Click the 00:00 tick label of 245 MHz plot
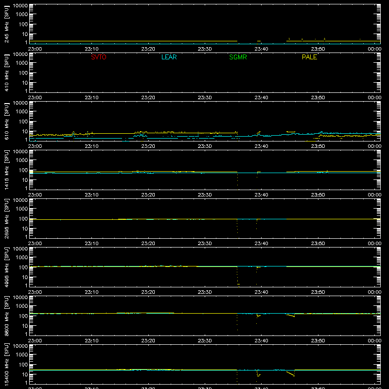 [374, 49]
